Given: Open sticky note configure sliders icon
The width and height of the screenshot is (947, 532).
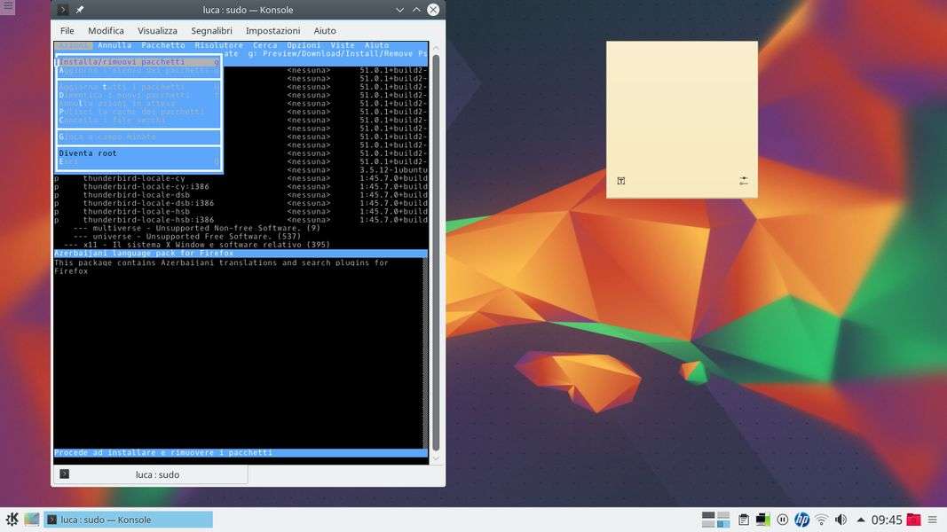Looking at the screenshot, I should [743, 181].
